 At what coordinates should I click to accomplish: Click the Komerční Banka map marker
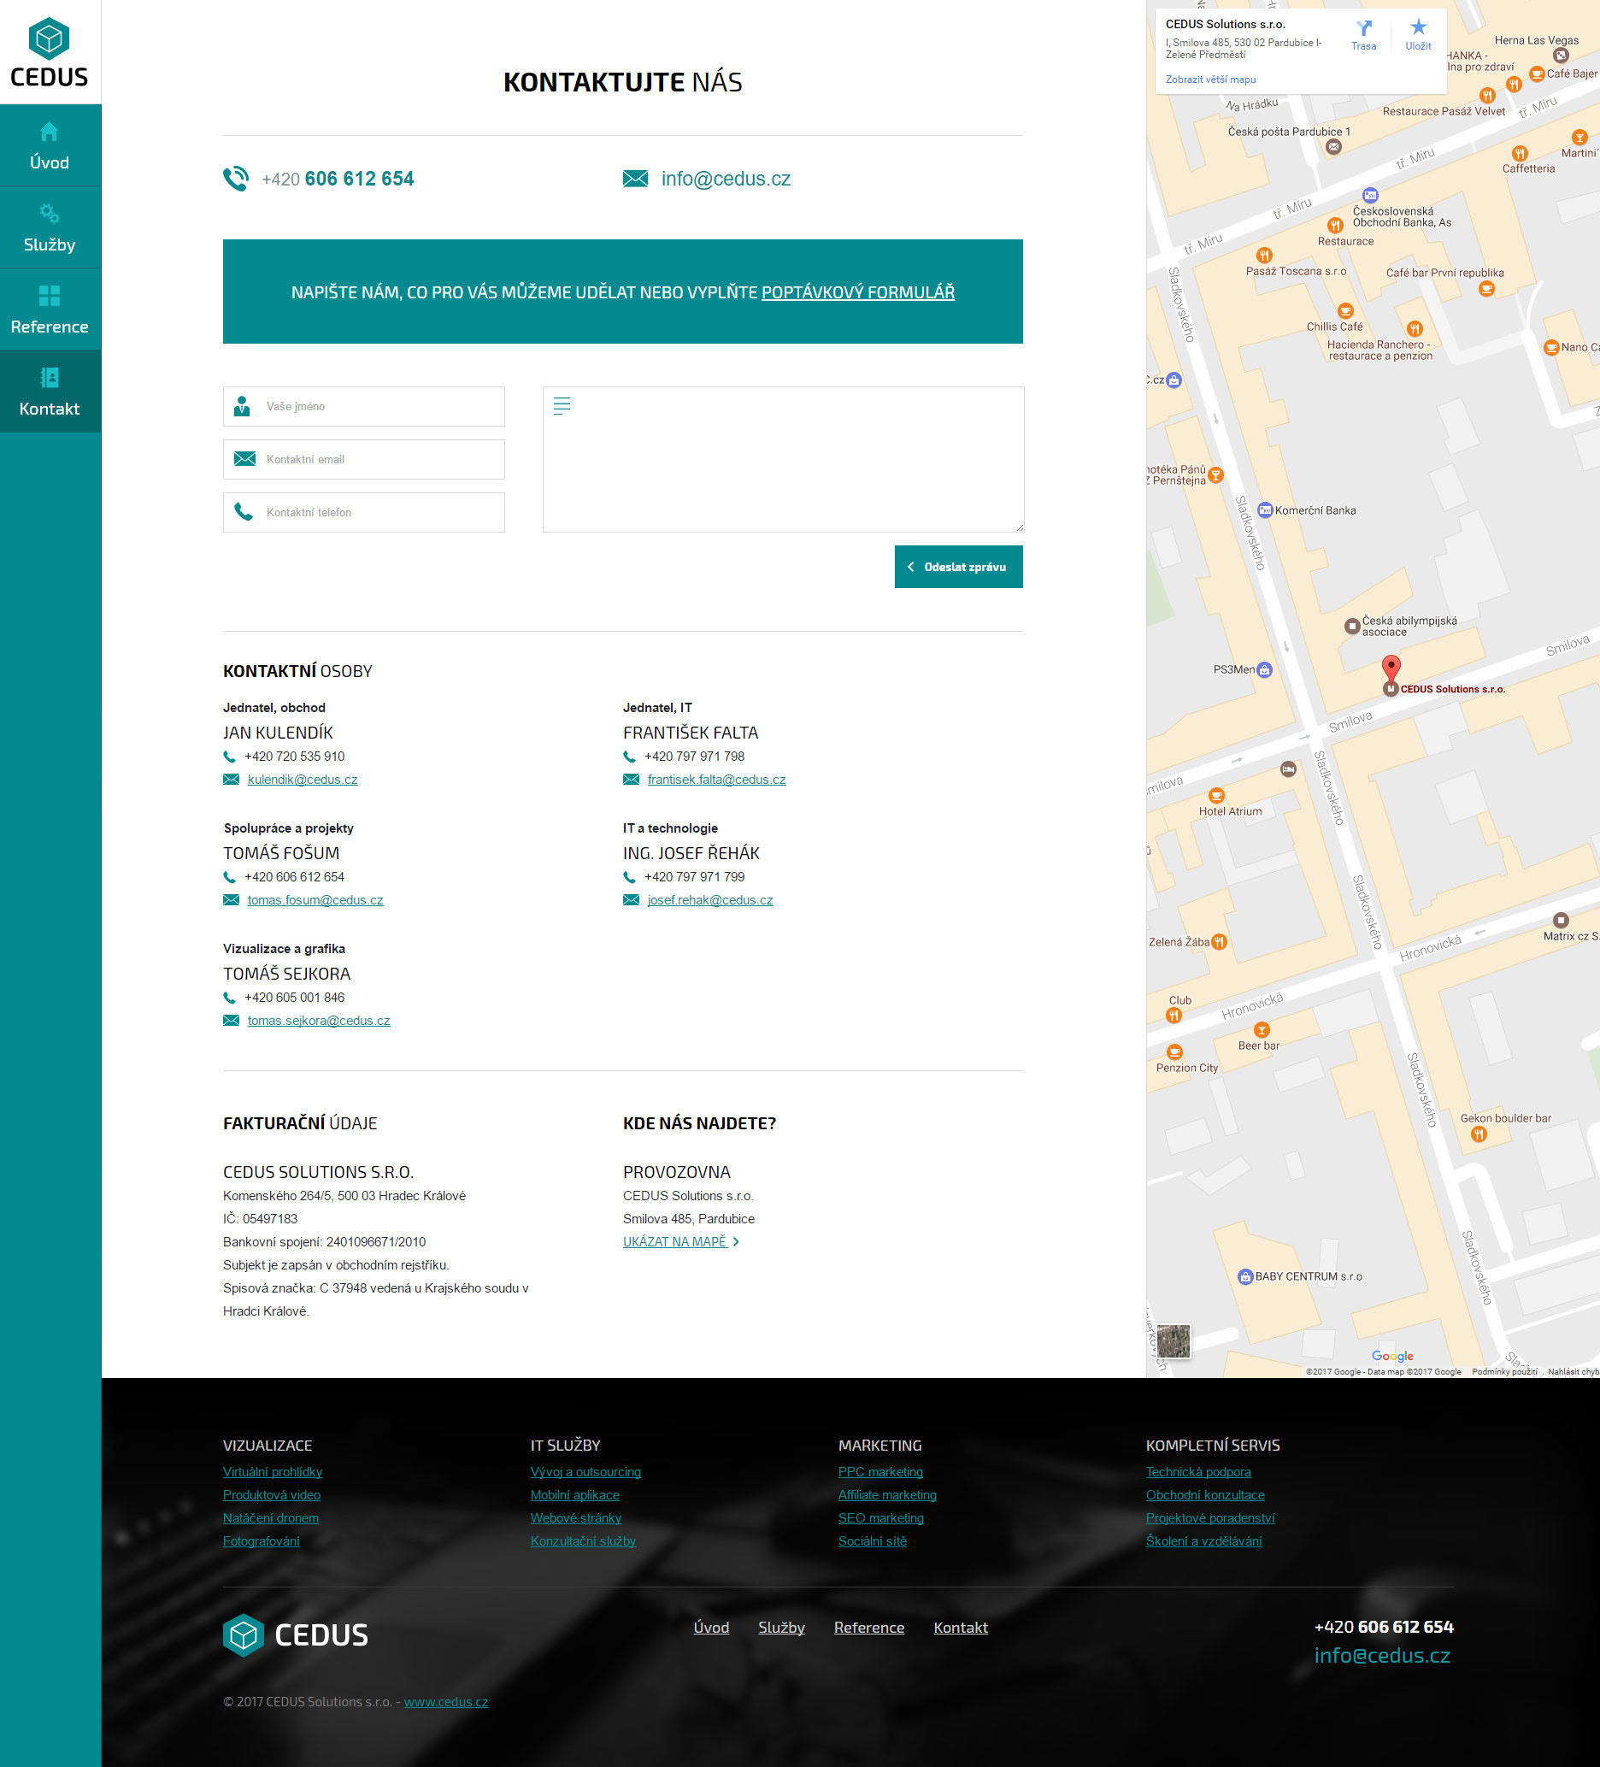point(1264,510)
